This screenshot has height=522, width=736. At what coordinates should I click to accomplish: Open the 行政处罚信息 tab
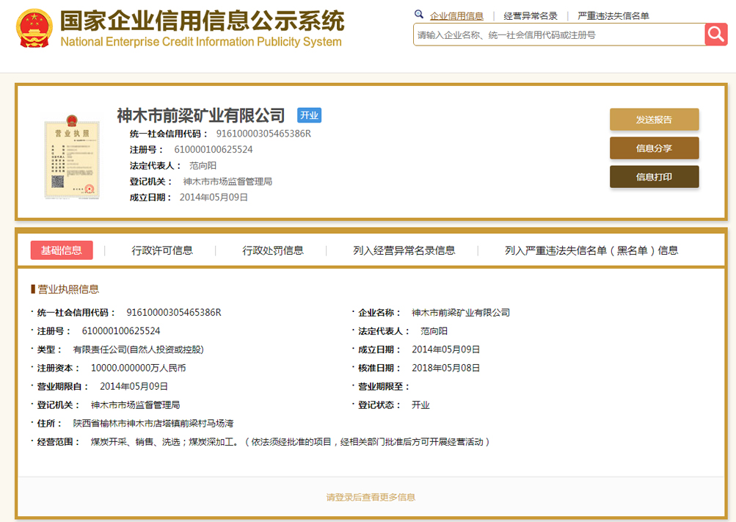[273, 250]
